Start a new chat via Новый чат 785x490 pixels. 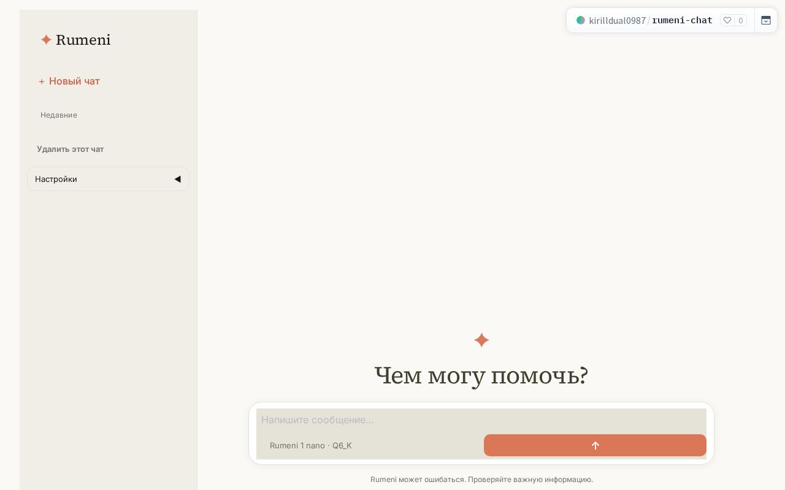pos(69,81)
